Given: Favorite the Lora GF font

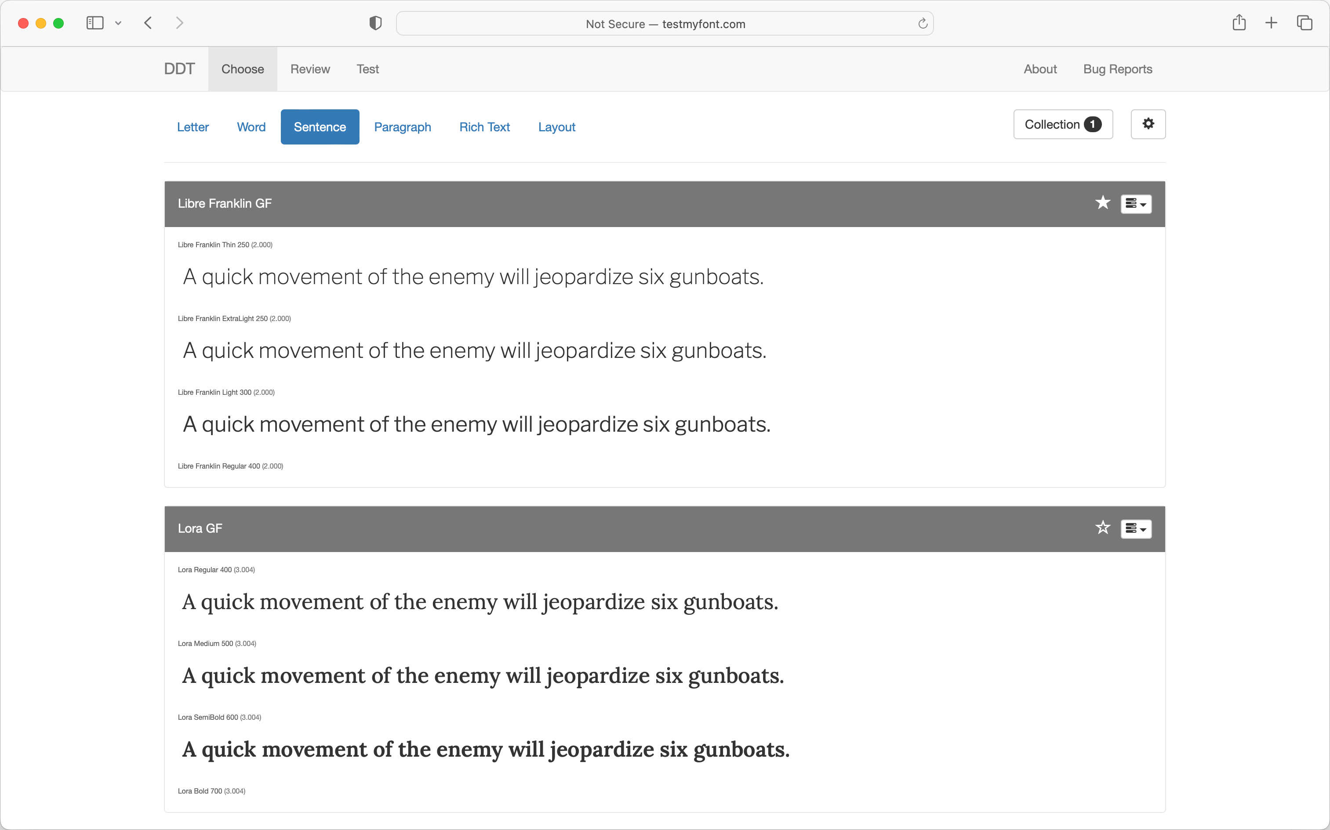Looking at the screenshot, I should click(1103, 528).
